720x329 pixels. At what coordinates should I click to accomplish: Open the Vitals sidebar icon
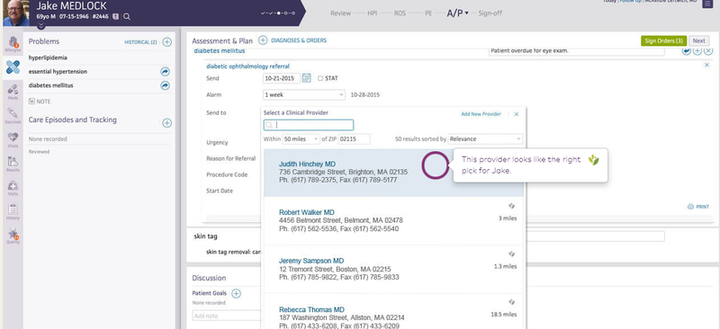[x=13, y=139]
